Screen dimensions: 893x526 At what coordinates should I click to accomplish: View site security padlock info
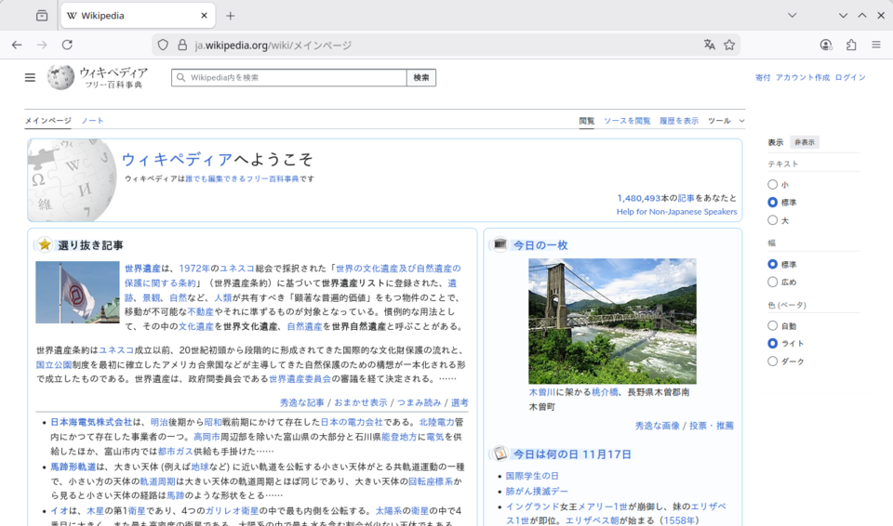tap(182, 45)
